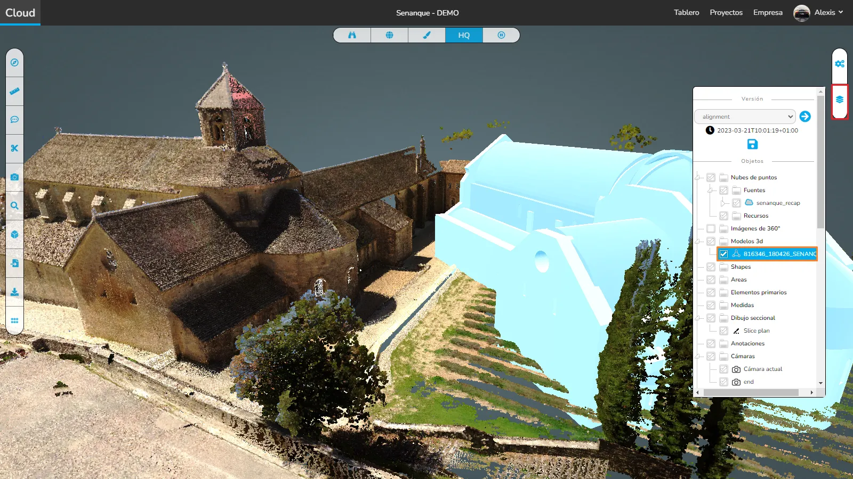Collapse the Modelos 3d tree node

pyautogui.click(x=698, y=241)
